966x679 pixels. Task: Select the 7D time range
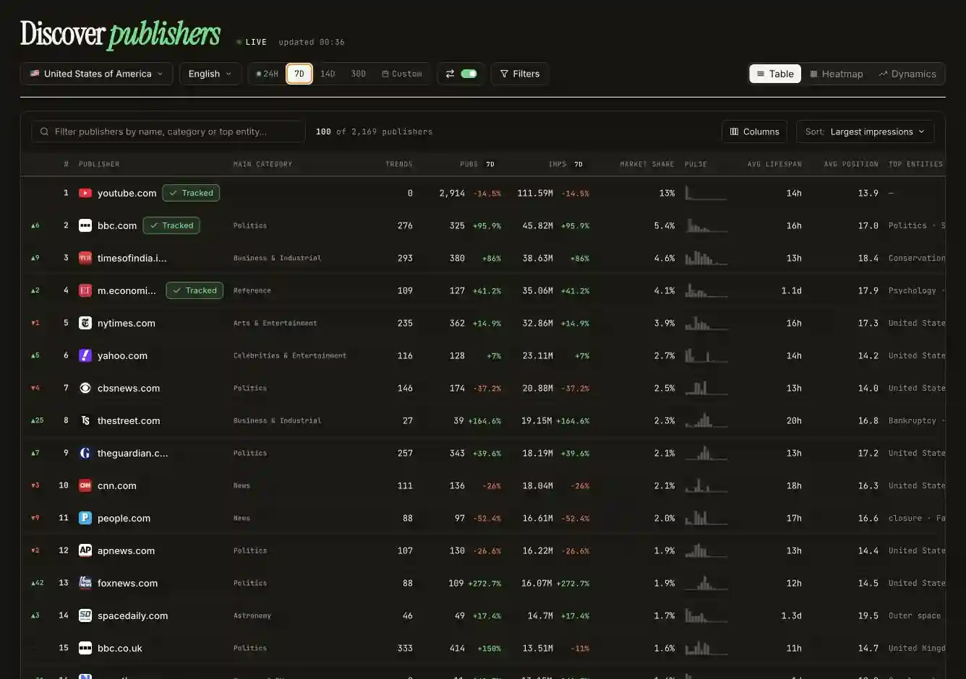(299, 74)
